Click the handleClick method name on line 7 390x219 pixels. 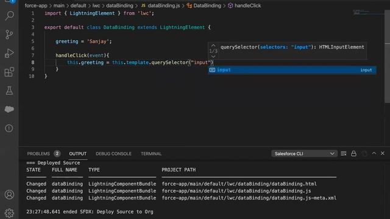(71, 55)
